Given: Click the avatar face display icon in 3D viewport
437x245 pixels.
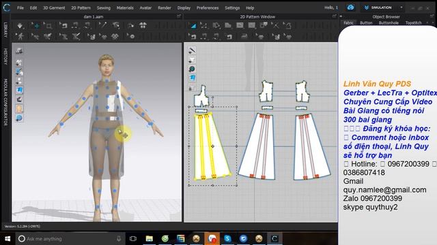Looking at the screenshot, I should pos(19,109).
